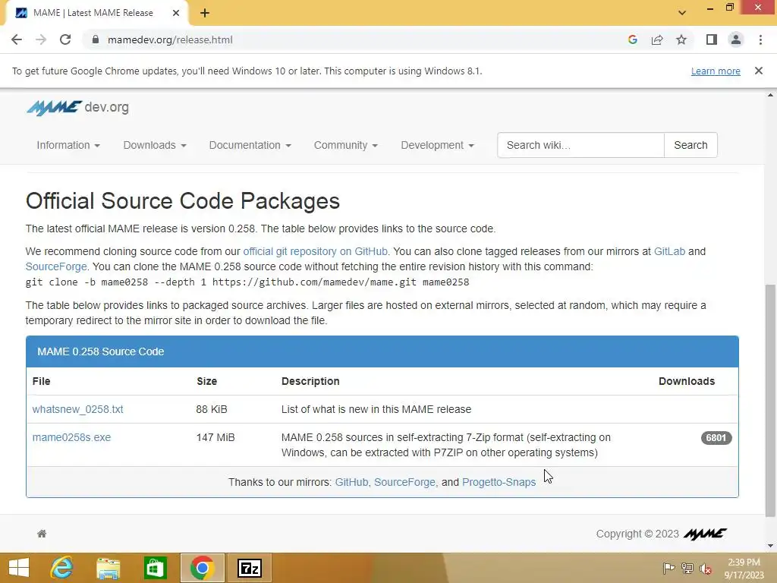Click the MAME dev.org logo
The height and width of the screenshot is (583, 777).
pos(77,107)
